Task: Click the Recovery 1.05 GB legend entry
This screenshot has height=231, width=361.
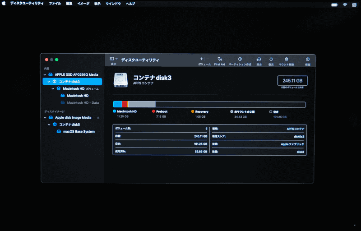Action: [x=200, y=114]
